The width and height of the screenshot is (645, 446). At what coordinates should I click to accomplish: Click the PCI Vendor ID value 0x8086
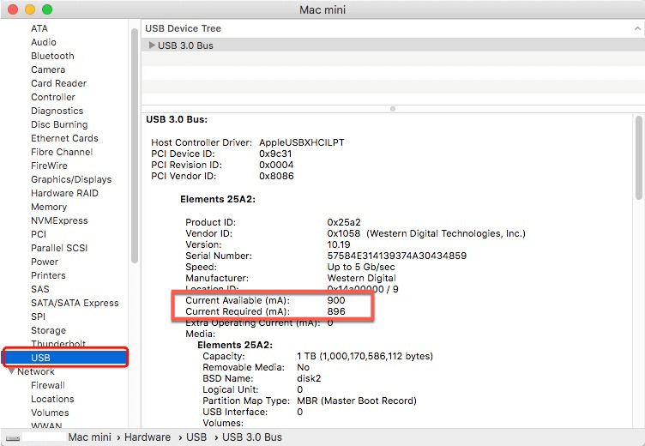click(276, 176)
